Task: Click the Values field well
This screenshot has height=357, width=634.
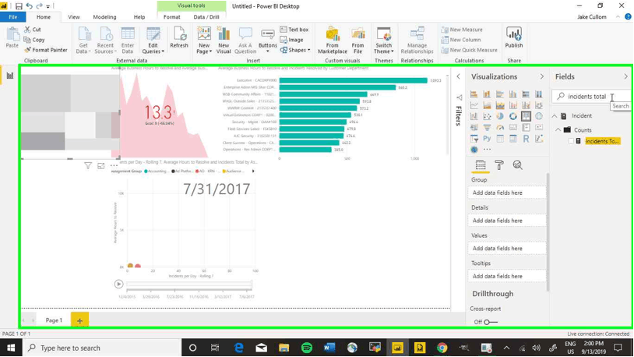Action: pos(507,249)
